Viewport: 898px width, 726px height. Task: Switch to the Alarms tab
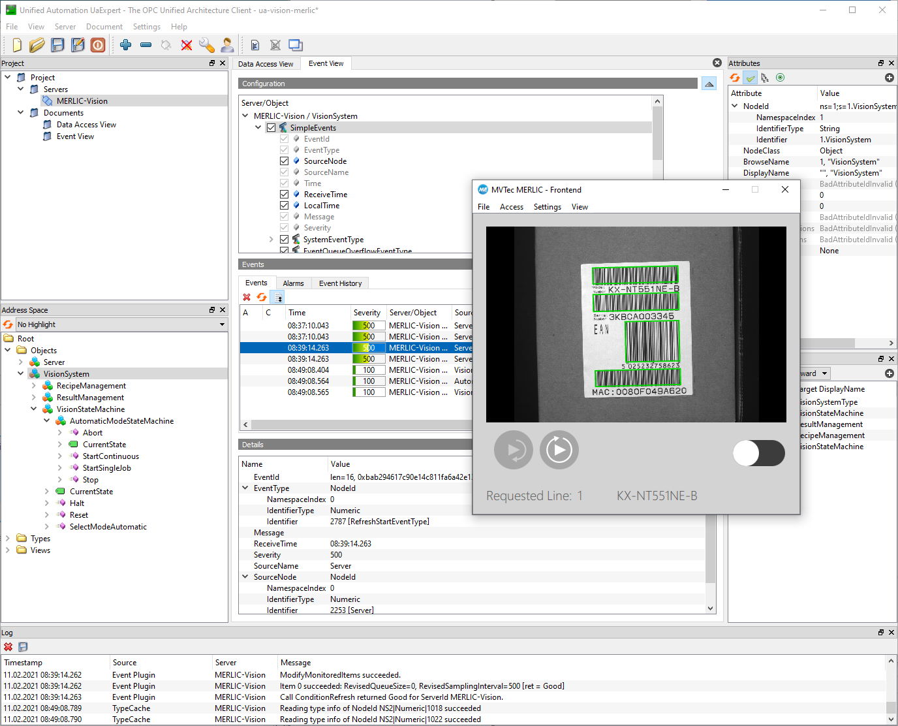[293, 283]
